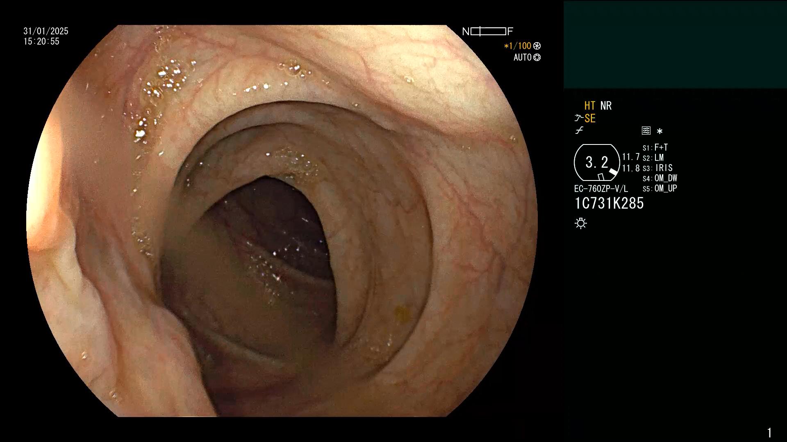
Task: Click the scope tip diameter 3.2 diagram
Action: point(597,162)
